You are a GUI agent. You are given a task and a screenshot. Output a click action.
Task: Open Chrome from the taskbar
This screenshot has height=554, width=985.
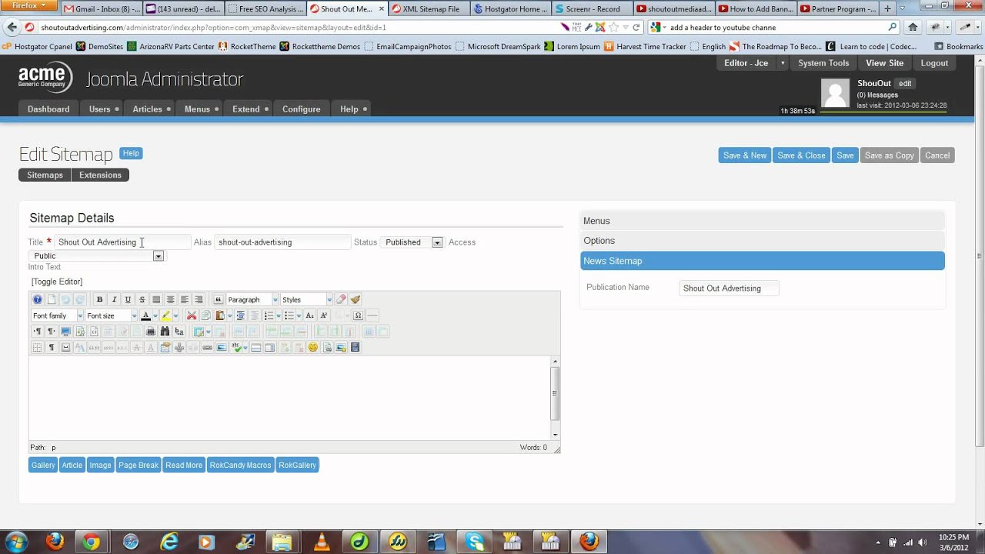click(x=91, y=542)
